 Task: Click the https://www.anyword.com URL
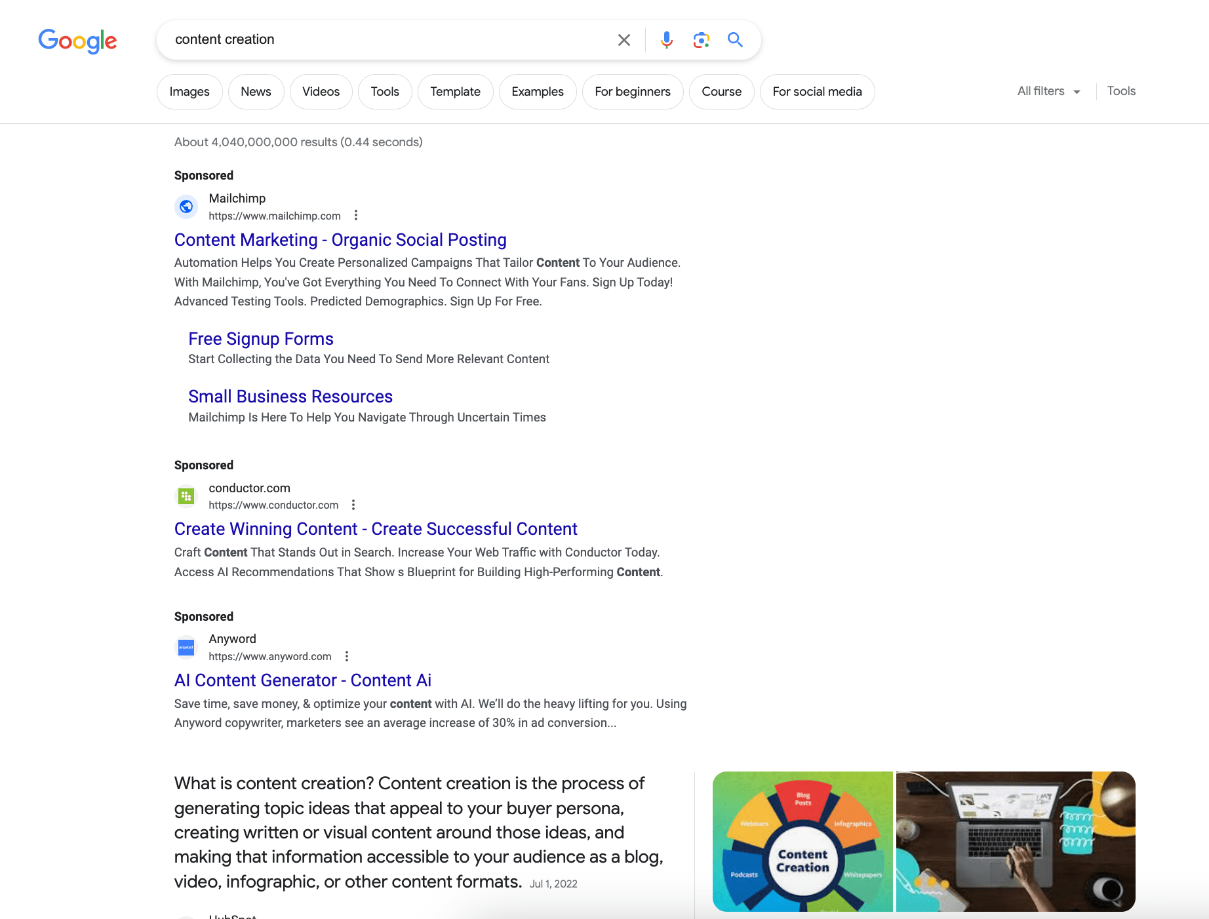(x=270, y=656)
